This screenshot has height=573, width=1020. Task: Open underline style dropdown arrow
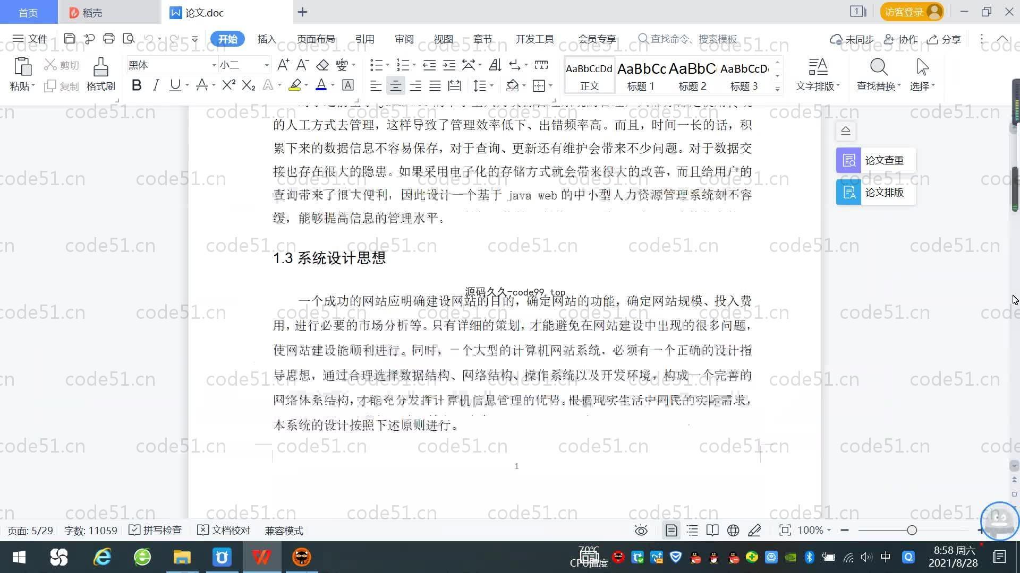[187, 85]
